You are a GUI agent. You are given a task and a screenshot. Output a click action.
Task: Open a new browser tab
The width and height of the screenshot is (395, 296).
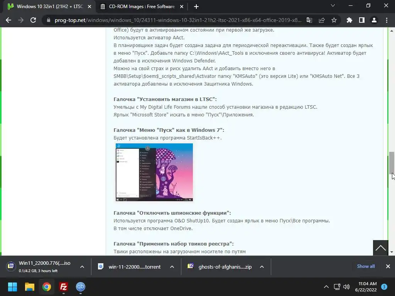[196, 7]
